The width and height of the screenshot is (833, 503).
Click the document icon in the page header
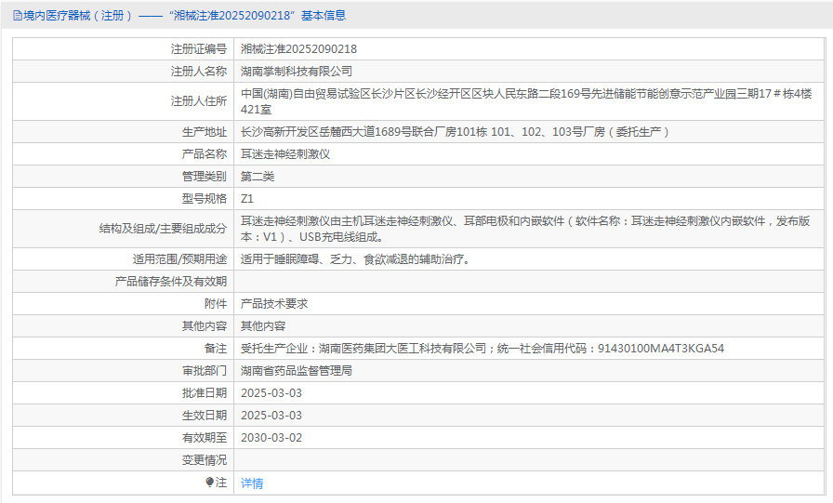pos(18,16)
